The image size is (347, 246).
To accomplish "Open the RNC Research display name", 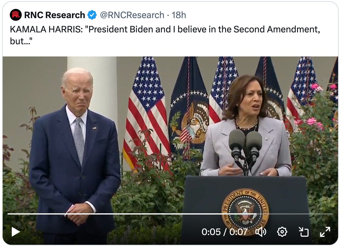I will (x=54, y=15).
